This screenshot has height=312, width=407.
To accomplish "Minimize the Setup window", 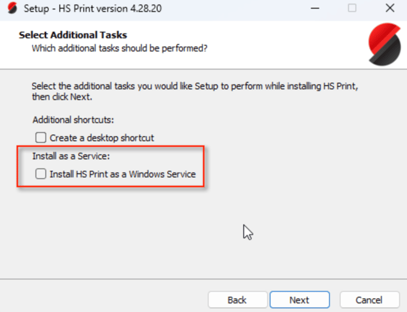I will pos(315,8).
